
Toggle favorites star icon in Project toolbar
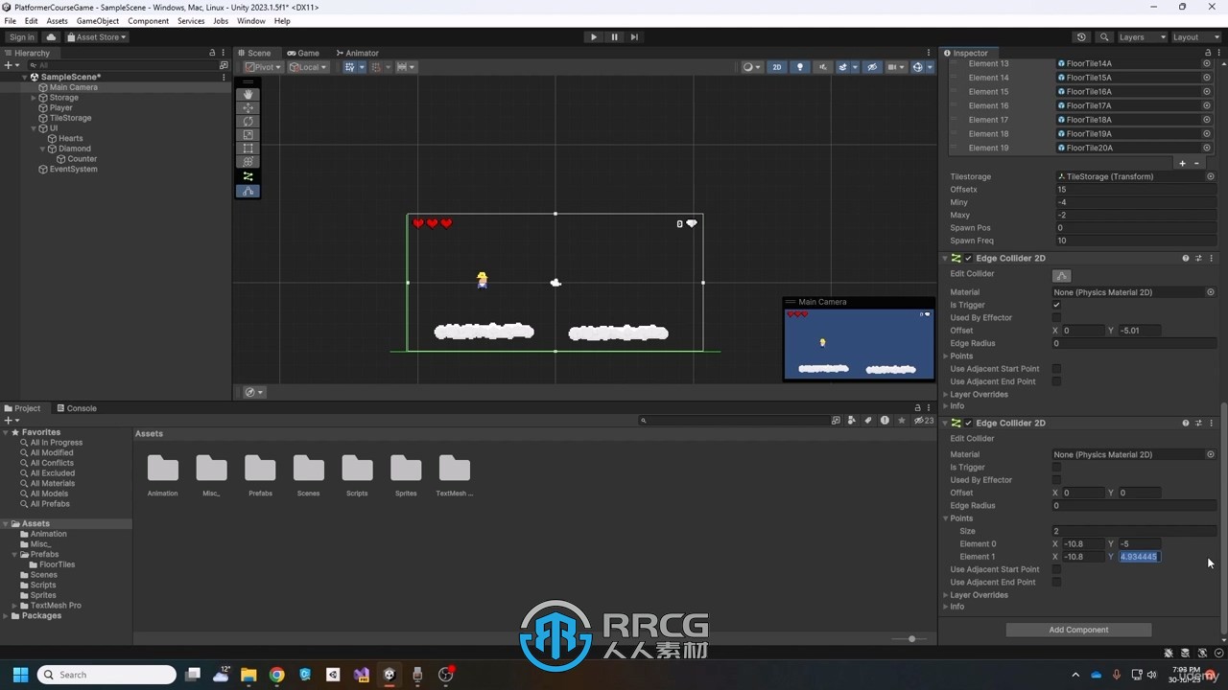(901, 421)
